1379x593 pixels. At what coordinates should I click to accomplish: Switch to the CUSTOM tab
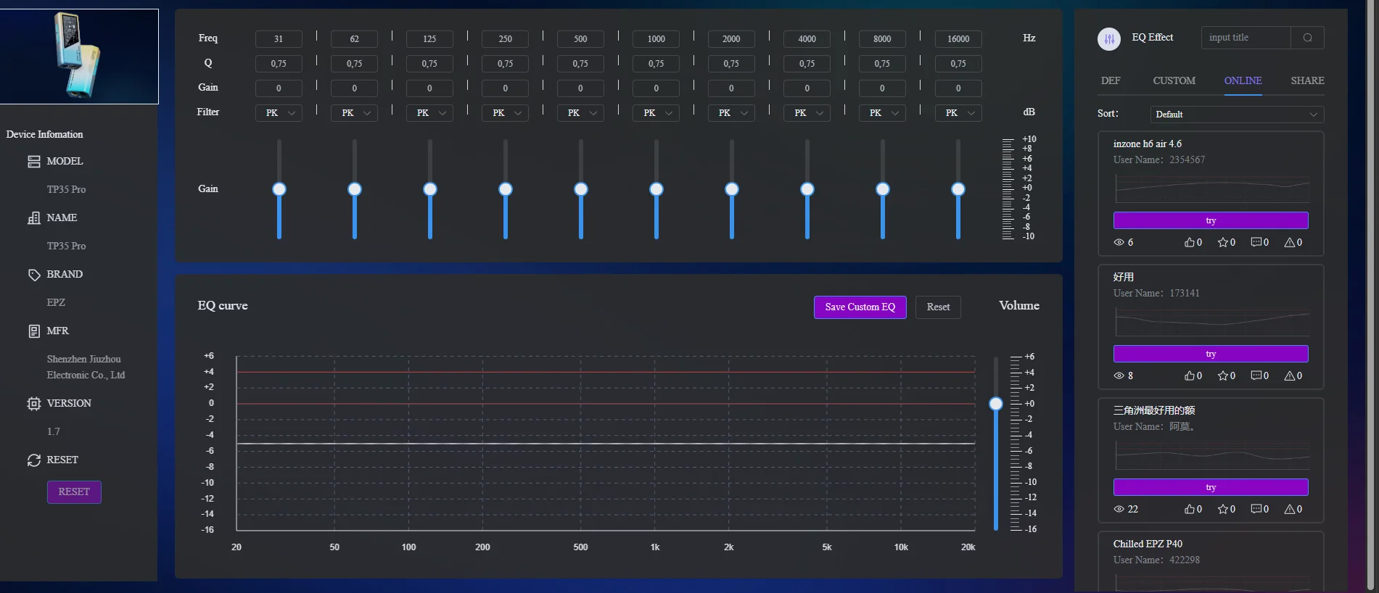[x=1174, y=80]
